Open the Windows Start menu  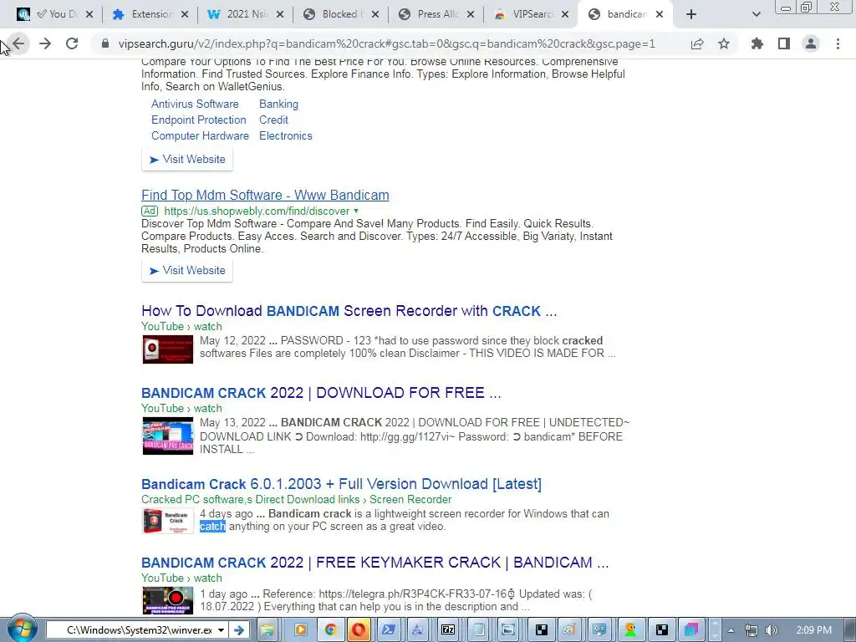[x=22, y=629]
